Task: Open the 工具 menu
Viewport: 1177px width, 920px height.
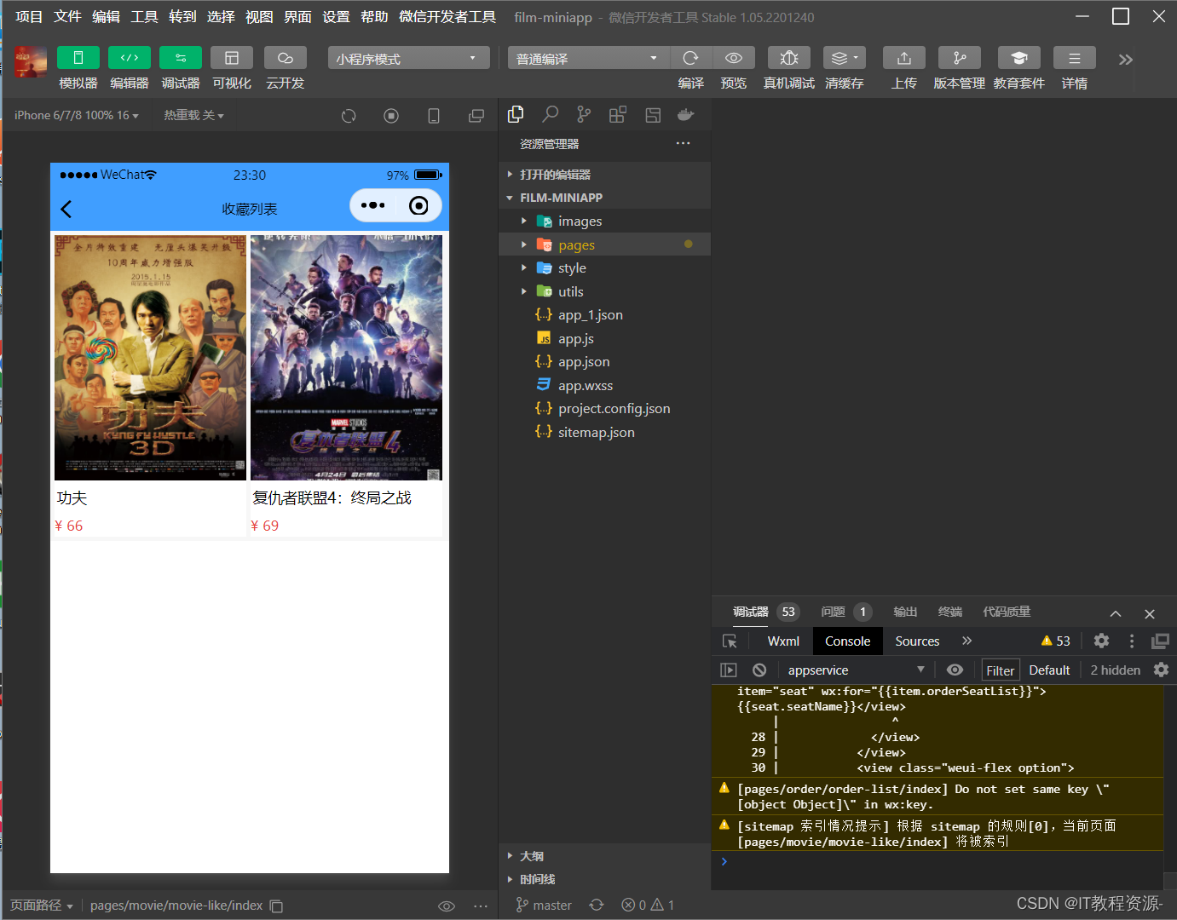Action: (144, 16)
